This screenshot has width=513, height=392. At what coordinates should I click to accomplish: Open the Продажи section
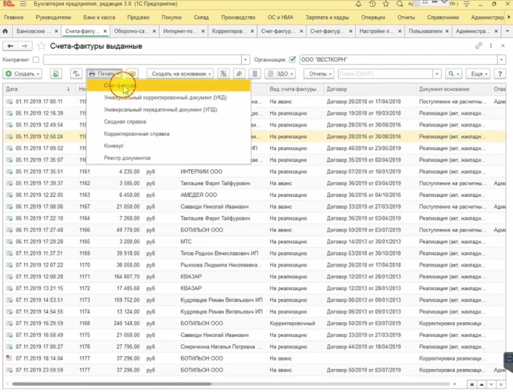[x=138, y=17]
